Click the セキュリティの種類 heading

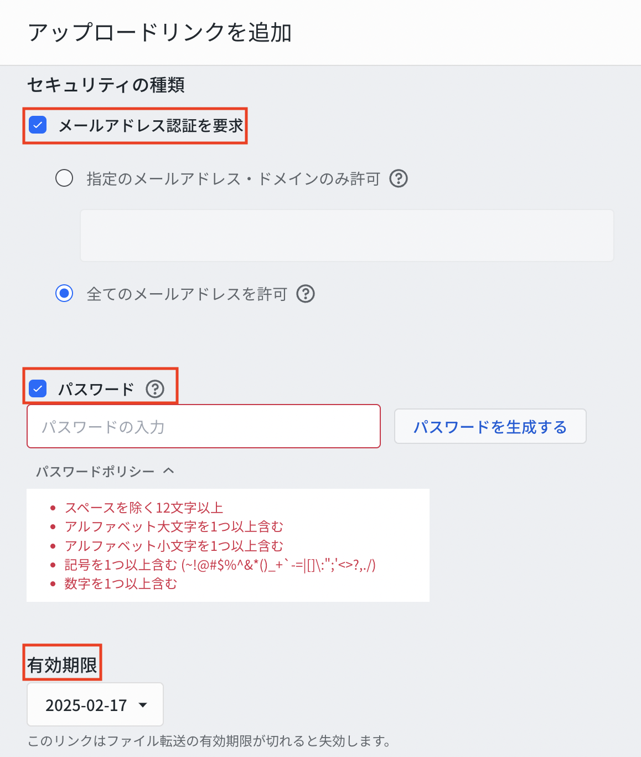[x=106, y=85]
